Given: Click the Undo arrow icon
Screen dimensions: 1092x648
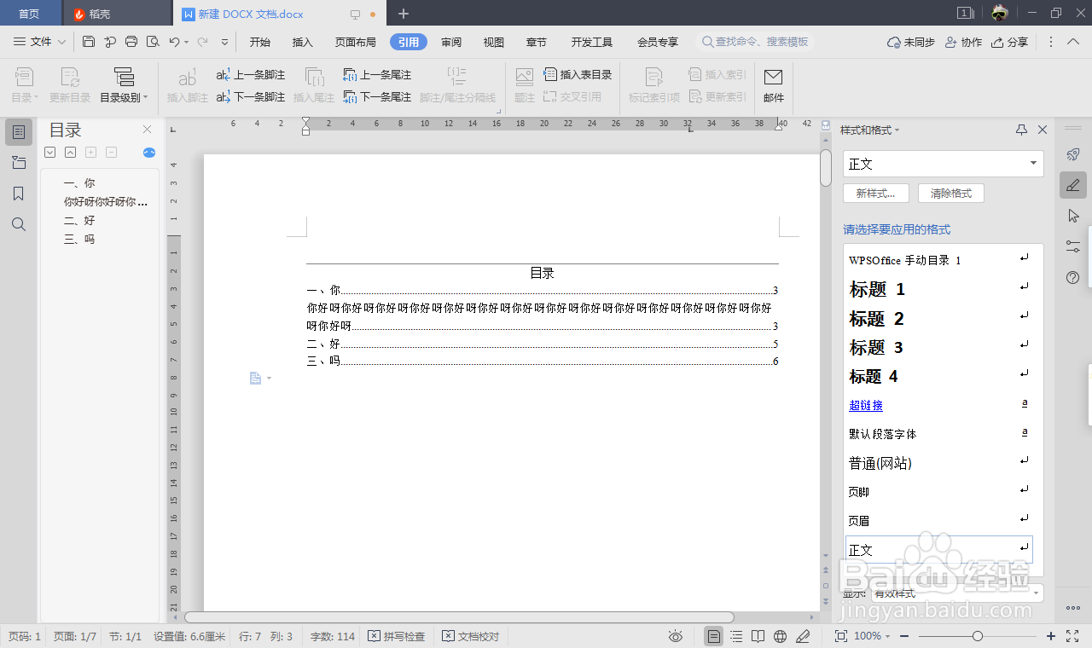Looking at the screenshot, I should click(x=174, y=42).
